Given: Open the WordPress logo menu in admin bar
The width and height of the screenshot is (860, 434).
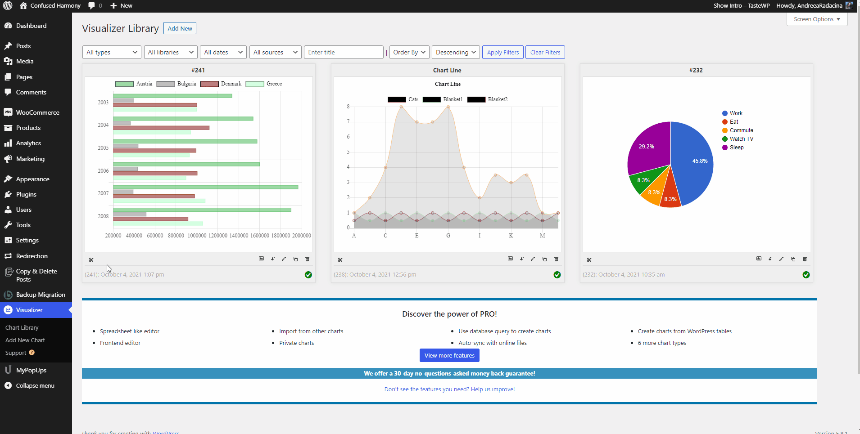Looking at the screenshot, I should [x=8, y=5].
